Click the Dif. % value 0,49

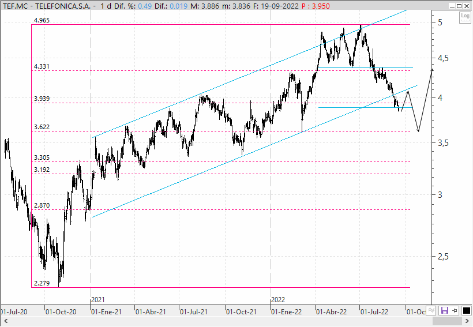click(145, 6)
